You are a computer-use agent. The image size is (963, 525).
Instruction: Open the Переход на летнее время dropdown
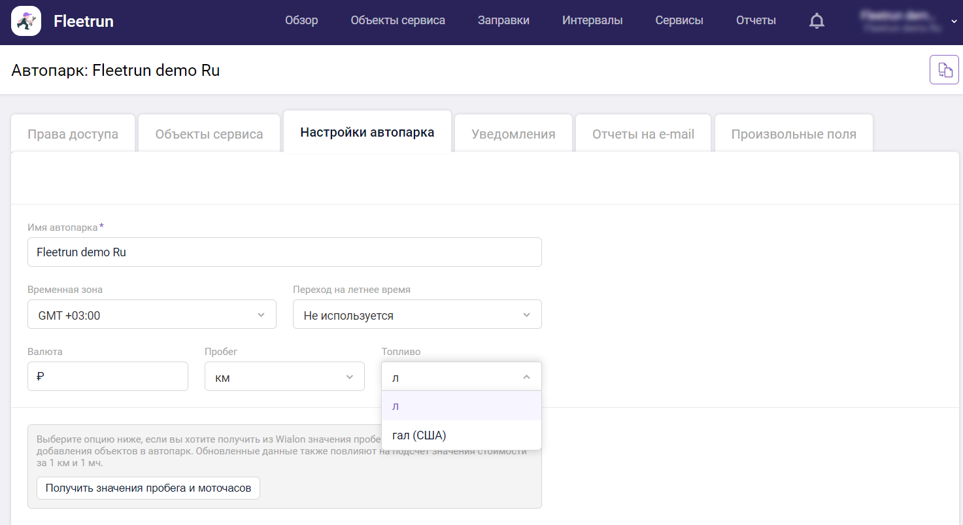click(x=417, y=314)
